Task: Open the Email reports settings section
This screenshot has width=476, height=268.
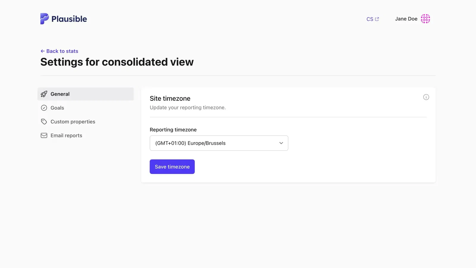Action: click(66, 135)
